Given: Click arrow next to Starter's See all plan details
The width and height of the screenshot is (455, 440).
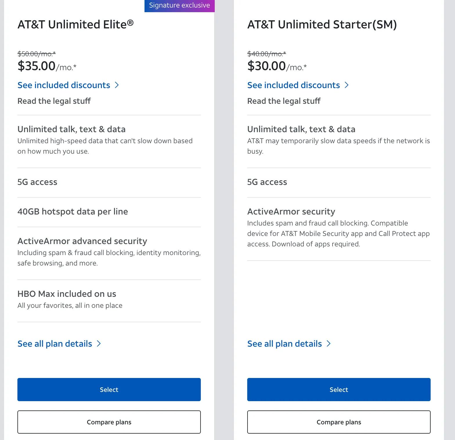Looking at the screenshot, I should (x=328, y=344).
